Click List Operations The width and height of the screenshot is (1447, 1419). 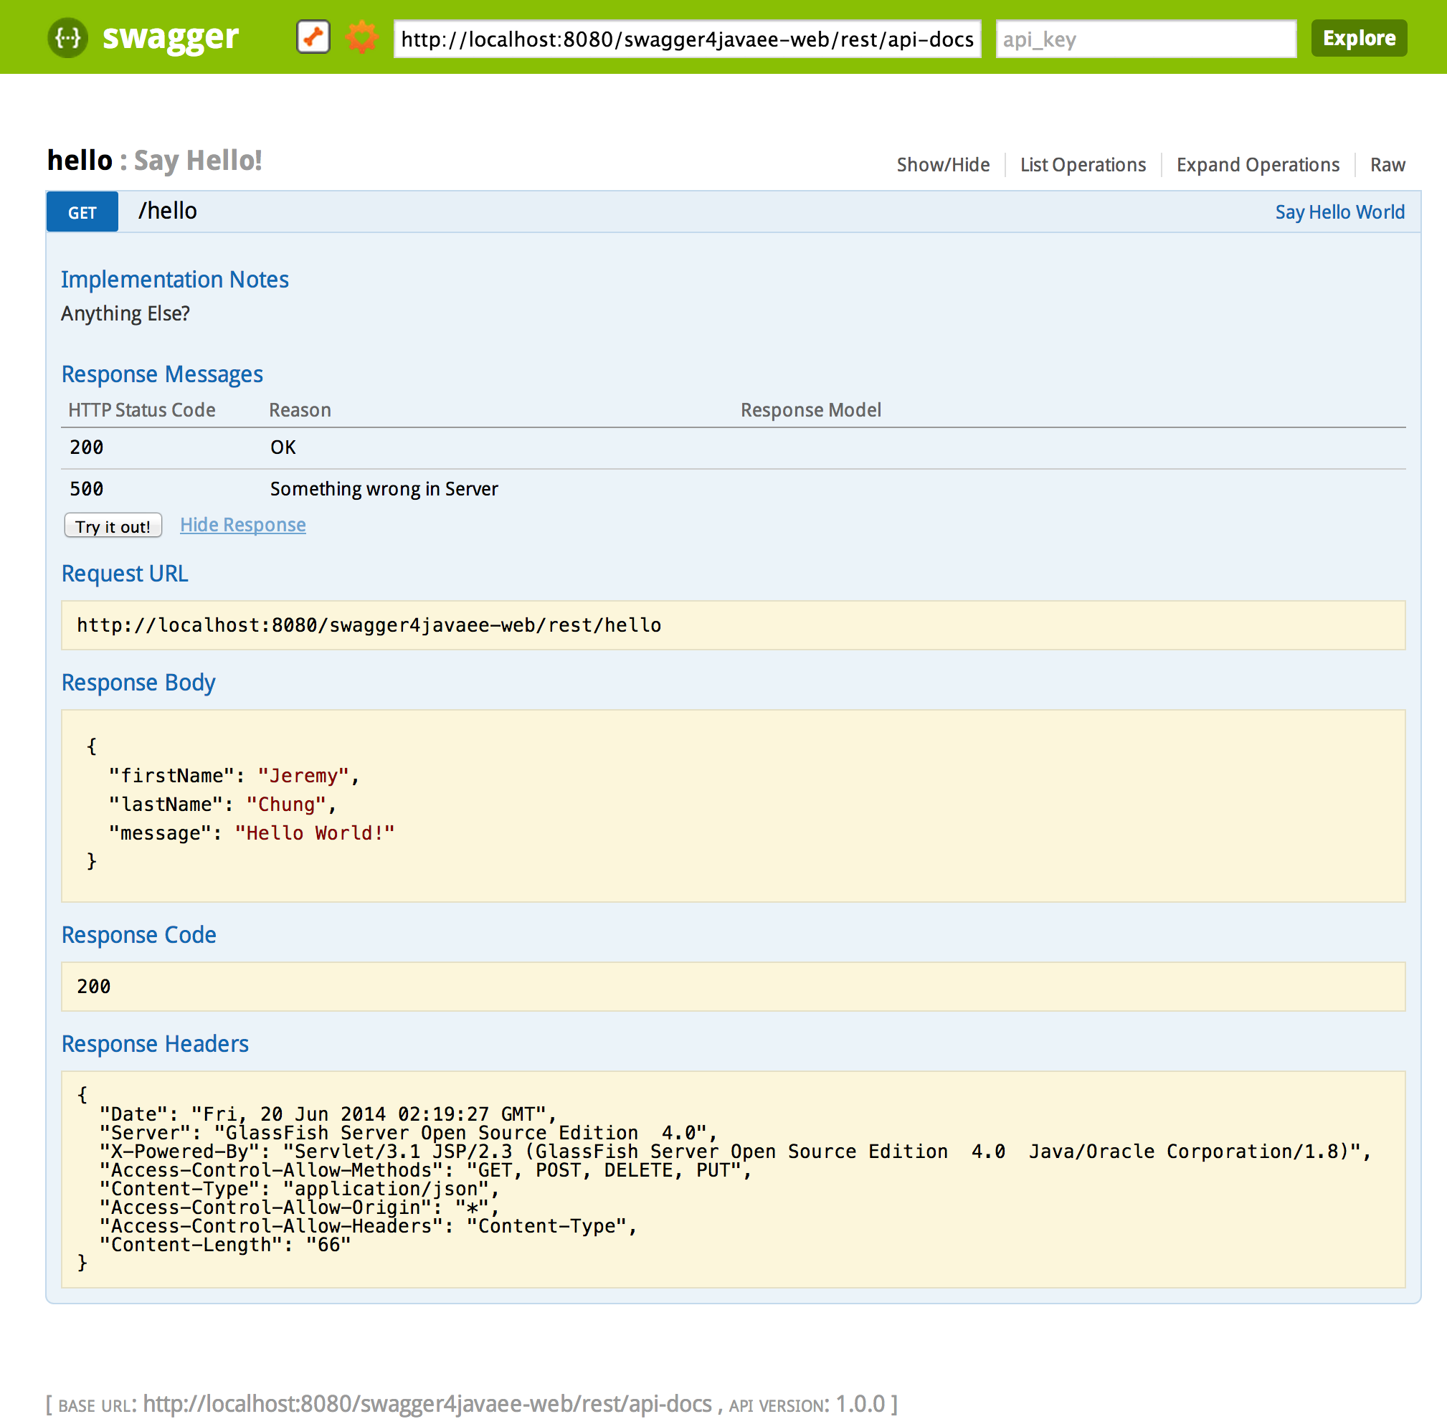(1083, 165)
